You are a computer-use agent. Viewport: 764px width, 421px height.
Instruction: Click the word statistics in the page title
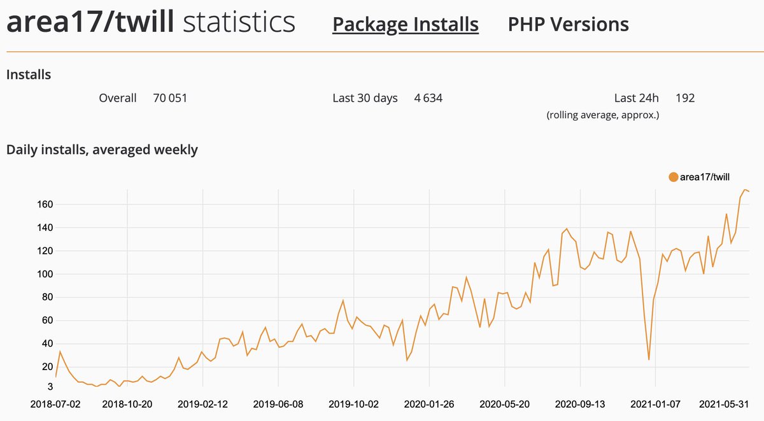coord(239,23)
